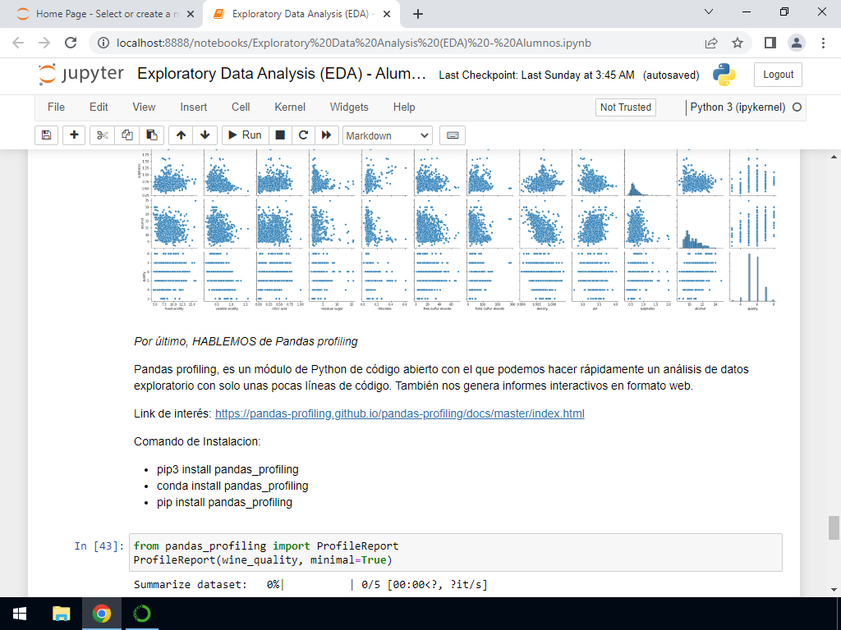
Task: Bookmark this page star icon
Action: point(738,43)
